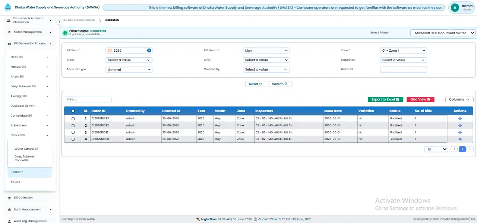The width and height of the screenshot is (477, 223).
Task: Click the Bank Management sidebar icon
Action: pos(9,210)
